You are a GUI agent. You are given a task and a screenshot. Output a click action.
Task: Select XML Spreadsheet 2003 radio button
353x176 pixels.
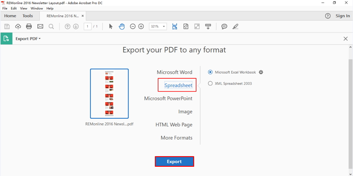[x=210, y=84]
